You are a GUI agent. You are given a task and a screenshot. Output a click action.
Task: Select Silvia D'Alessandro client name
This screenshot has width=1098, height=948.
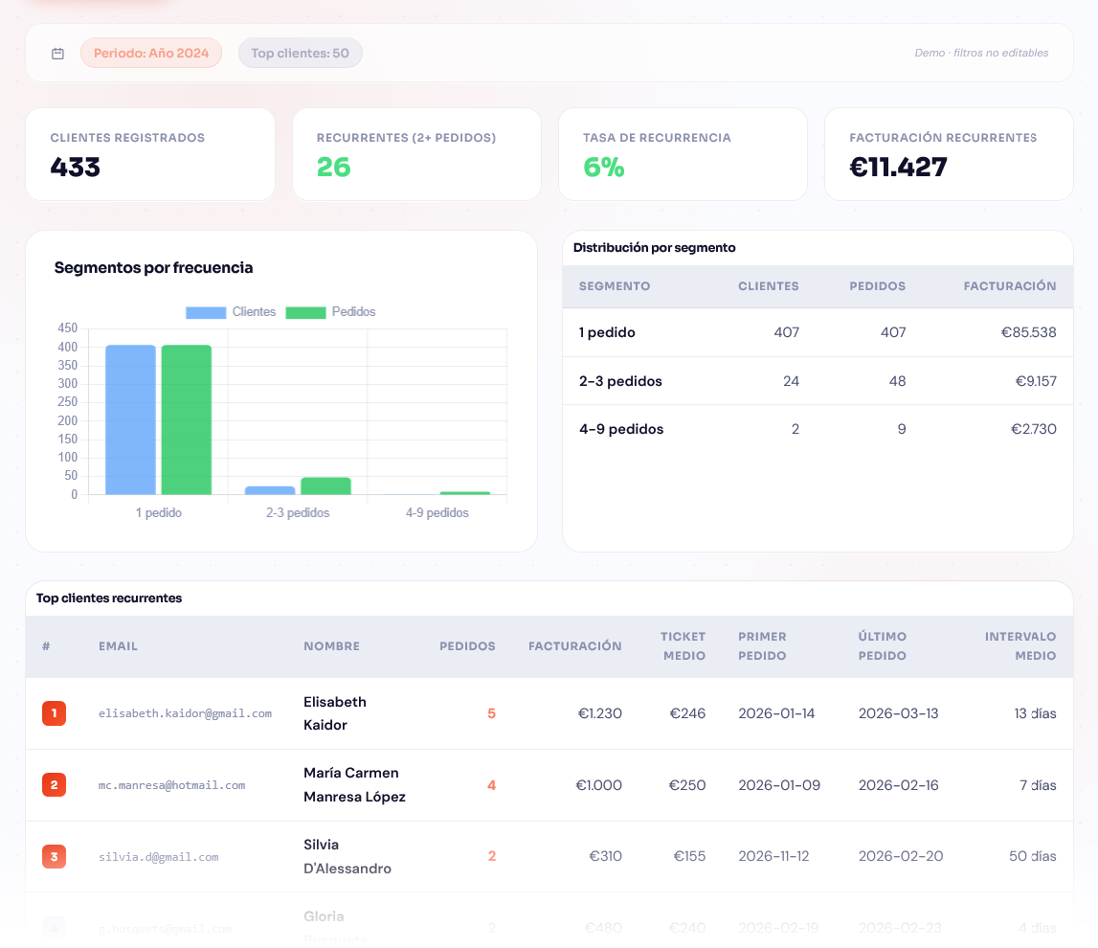(x=347, y=856)
